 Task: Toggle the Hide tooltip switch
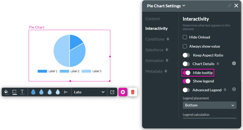click(x=186, y=72)
